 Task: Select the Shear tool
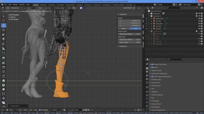coord(4,103)
